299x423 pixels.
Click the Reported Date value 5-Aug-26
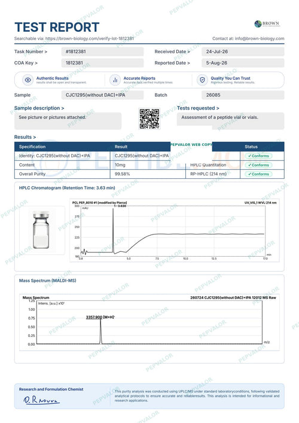point(243,63)
